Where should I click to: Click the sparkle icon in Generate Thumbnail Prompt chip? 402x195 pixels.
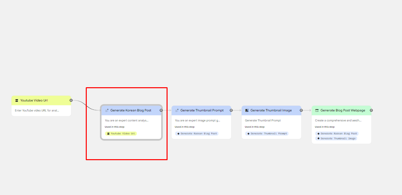coord(248,134)
